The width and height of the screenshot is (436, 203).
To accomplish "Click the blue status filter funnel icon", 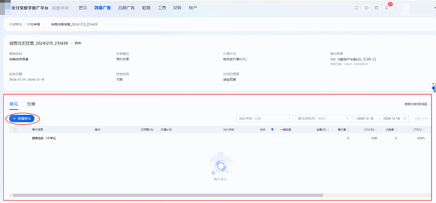I will click(272, 129).
